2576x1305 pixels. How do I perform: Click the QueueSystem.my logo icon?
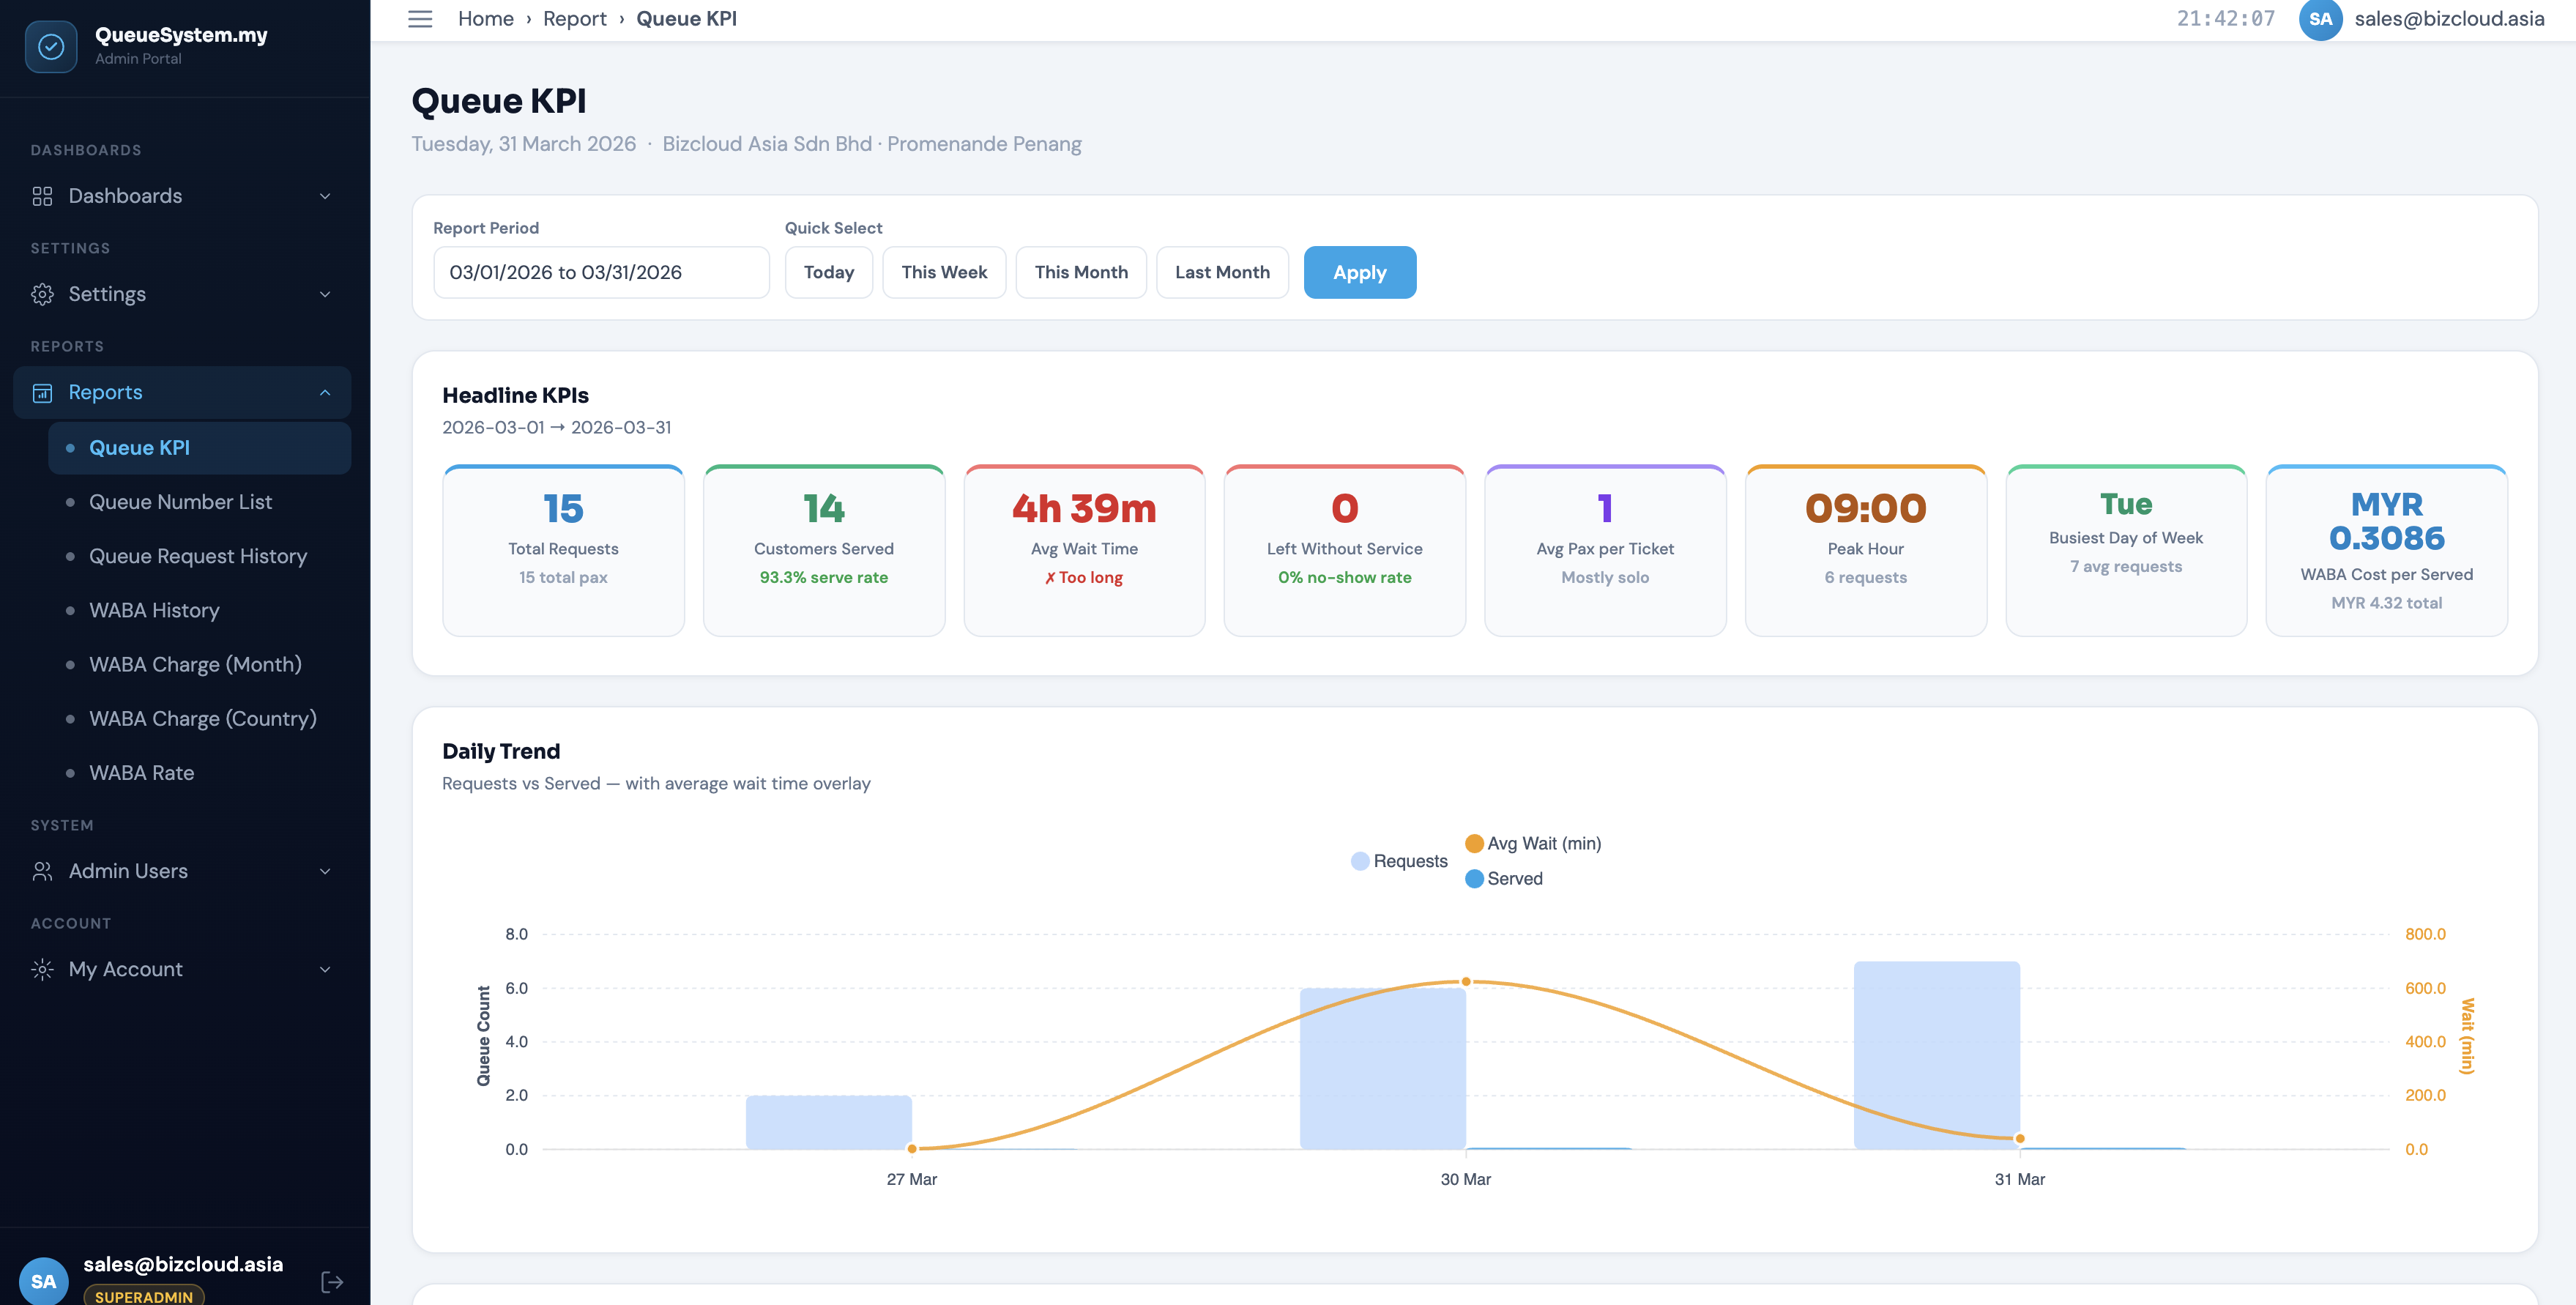coord(50,45)
